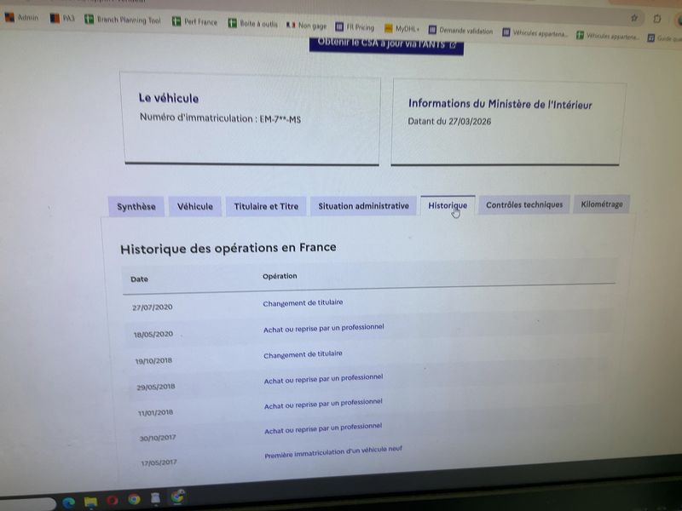Viewport: 682px width, 511px height.
Task: Select the date 18/05/2020
Action: click(153, 334)
